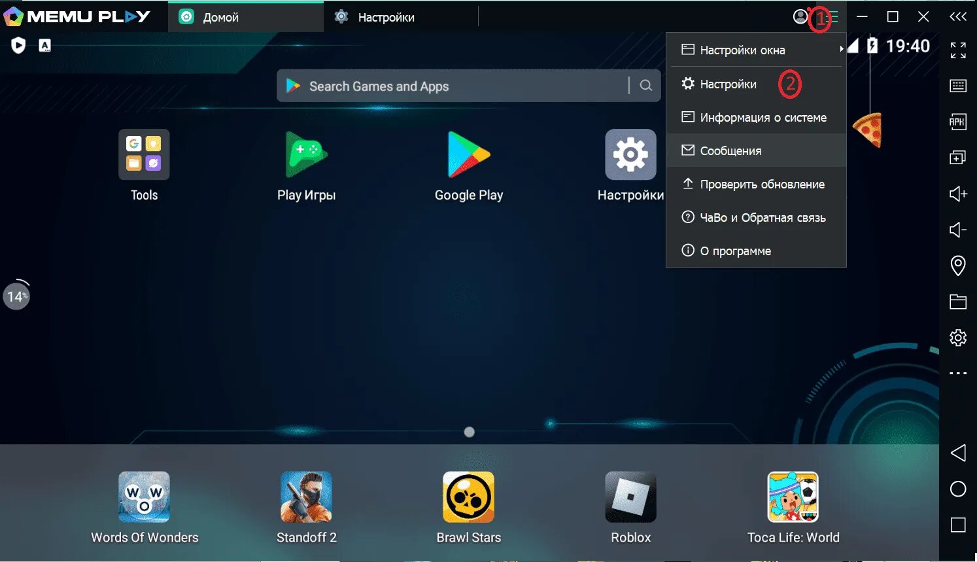Open Google Play store app

(x=469, y=154)
